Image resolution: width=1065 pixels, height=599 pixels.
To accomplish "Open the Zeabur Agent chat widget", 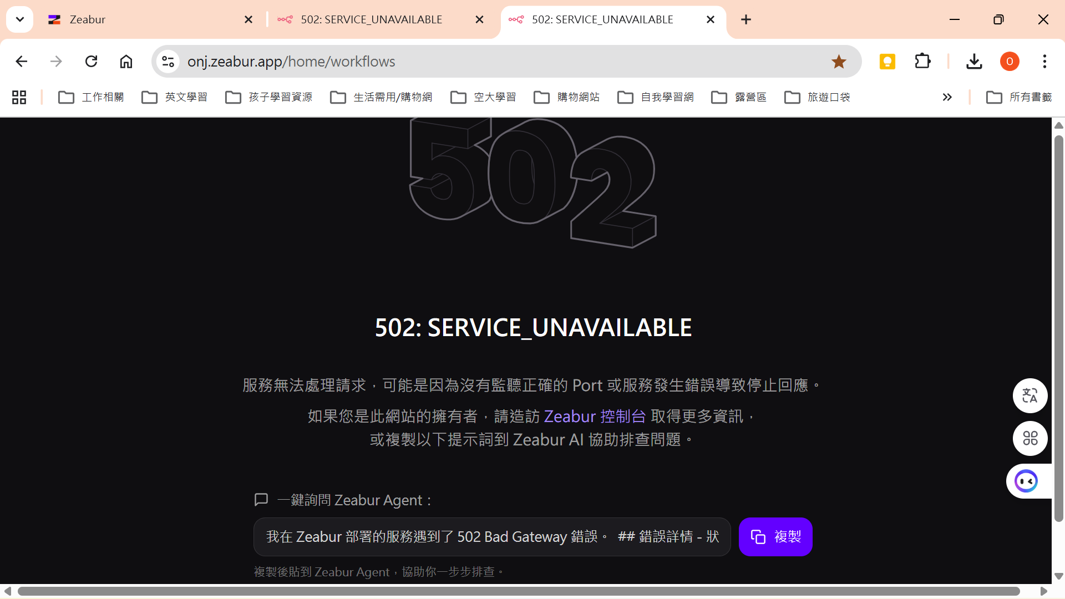I will pos(1027,481).
